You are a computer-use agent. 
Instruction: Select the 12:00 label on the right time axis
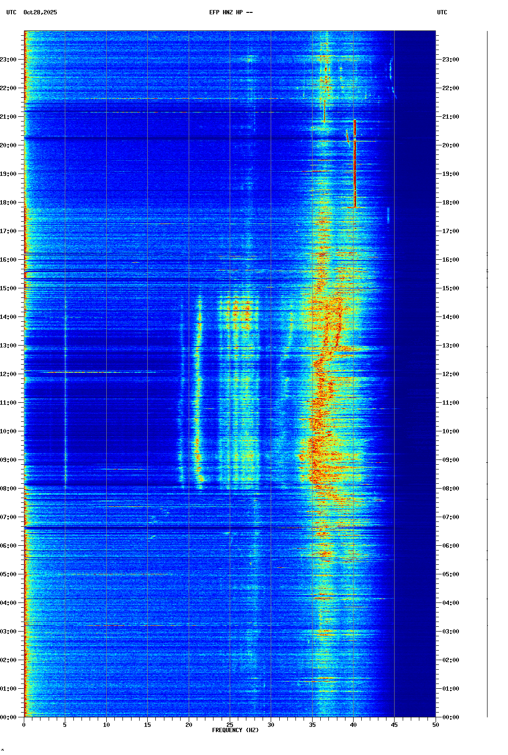[450, 374]
